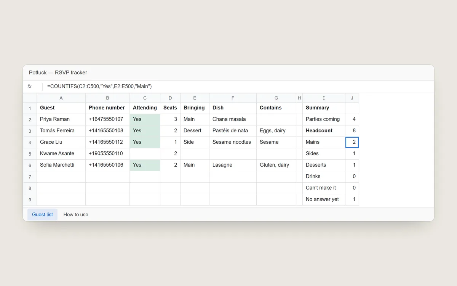Click the Side cell in Bringing column

point(195,142)
